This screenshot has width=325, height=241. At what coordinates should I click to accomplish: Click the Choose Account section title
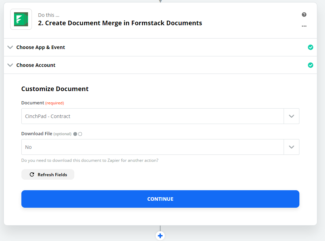36,65
